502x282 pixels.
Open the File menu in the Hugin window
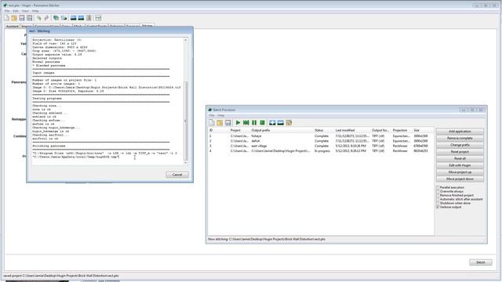[7, 11]
